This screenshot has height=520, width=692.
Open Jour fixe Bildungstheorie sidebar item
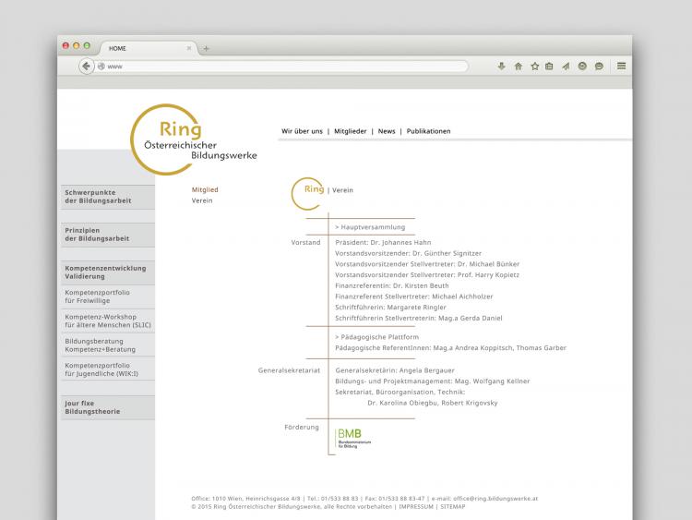tap(108, 407)
